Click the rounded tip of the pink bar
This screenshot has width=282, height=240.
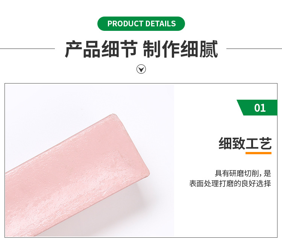[146, 172]
